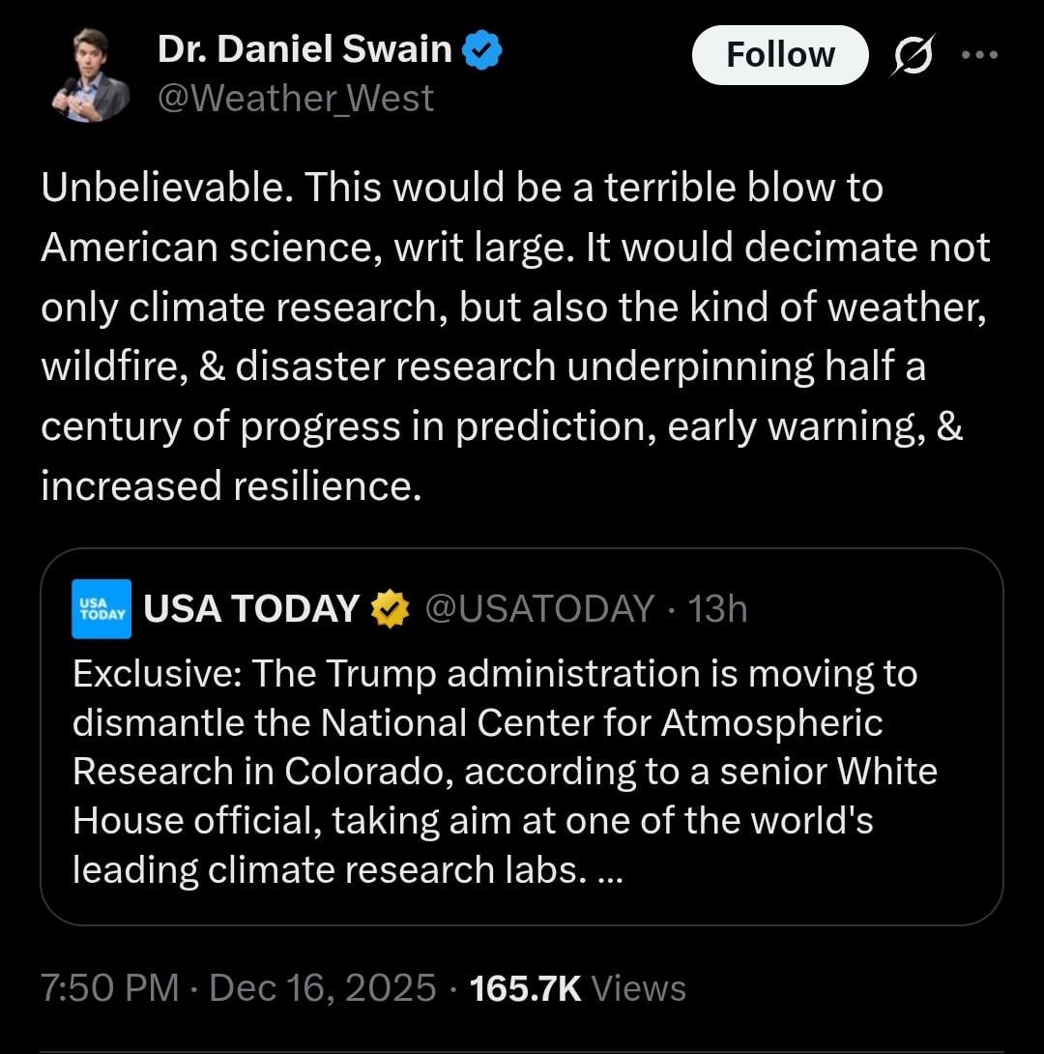The image size is (1044, 1054).
Task: Open the 165.7K view count
Action: point(525,988)
